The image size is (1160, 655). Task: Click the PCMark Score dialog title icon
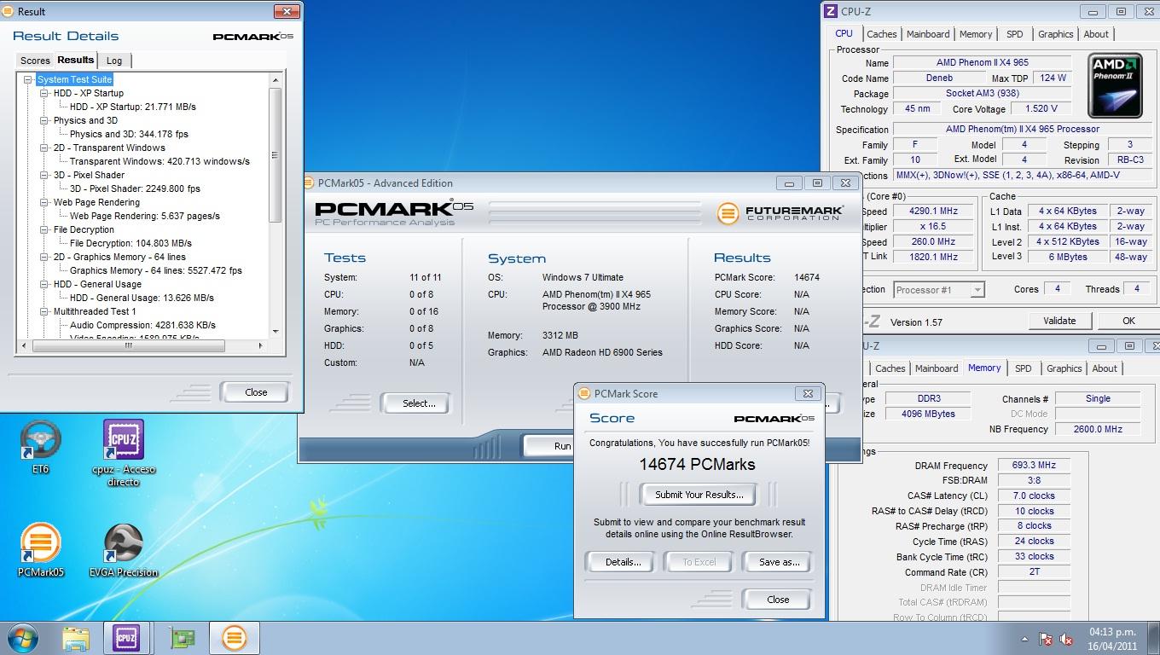click(584, 393)
